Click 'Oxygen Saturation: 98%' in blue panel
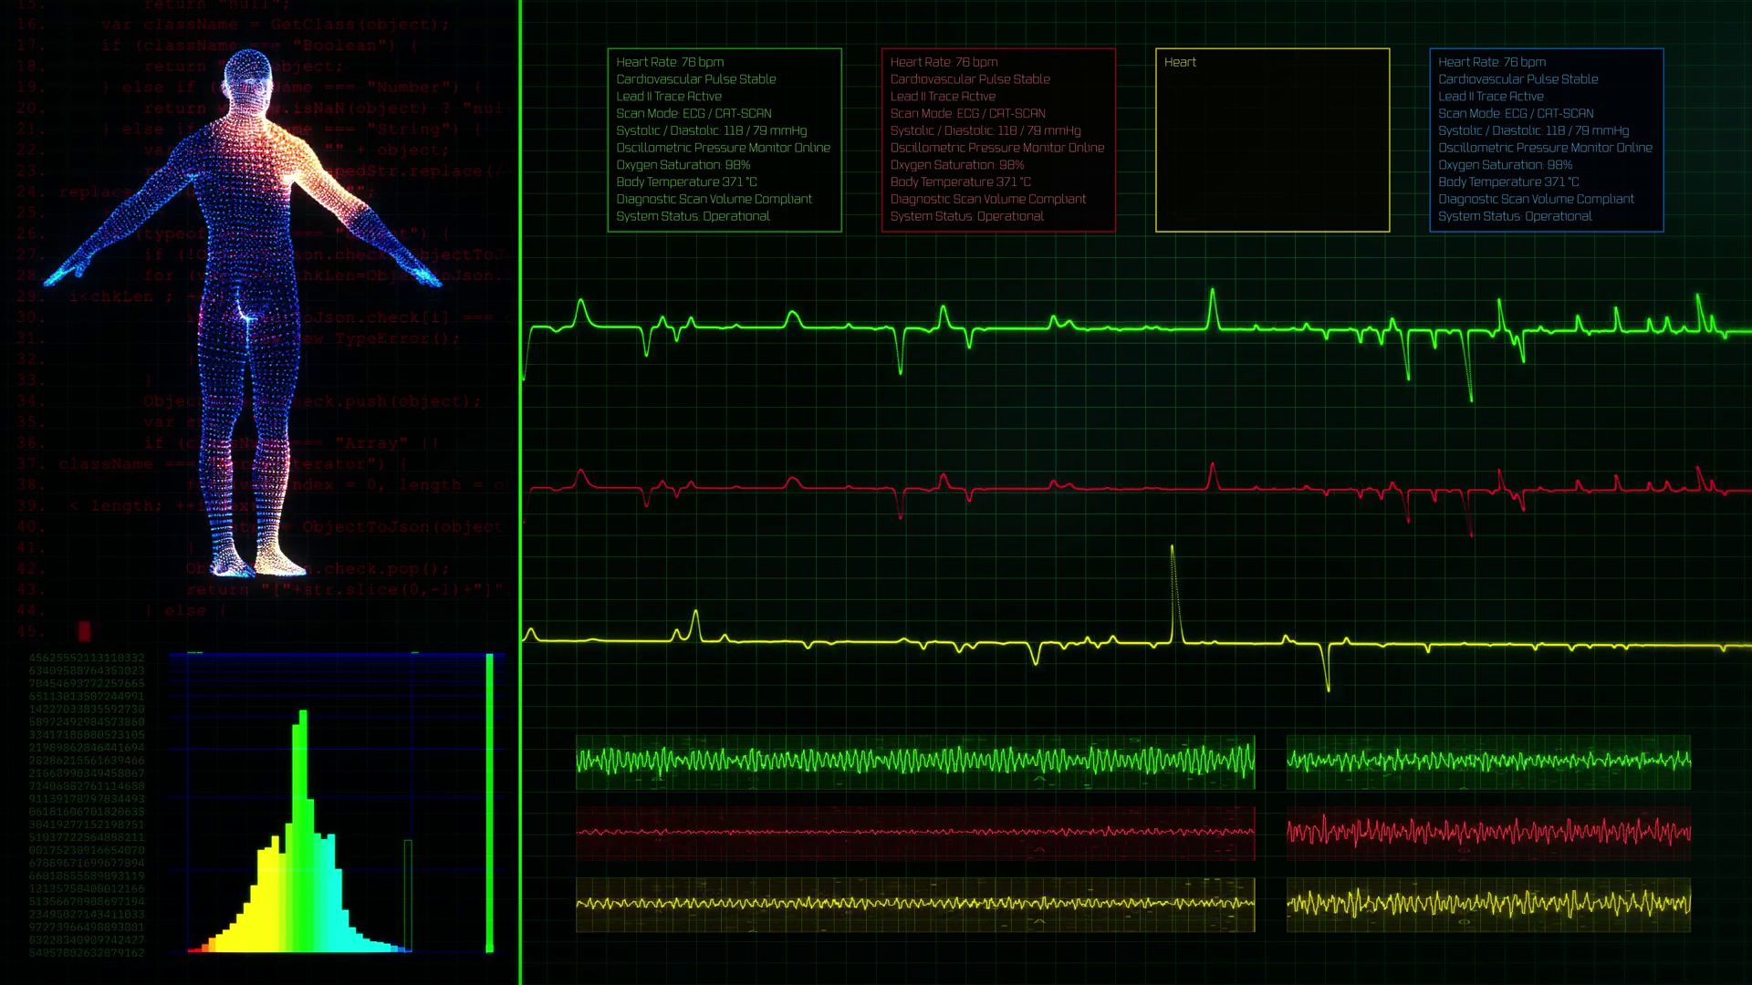This screenshot has height=985, width=1752. [1505, 165]
